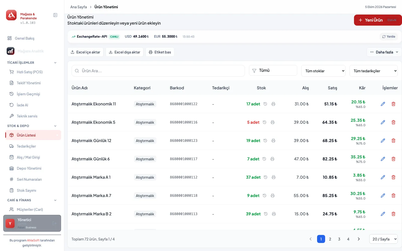Screen dimensions: 402x251
Task: Delete Atıştırmalık Marka B 2 product
Action: point(393,214)
